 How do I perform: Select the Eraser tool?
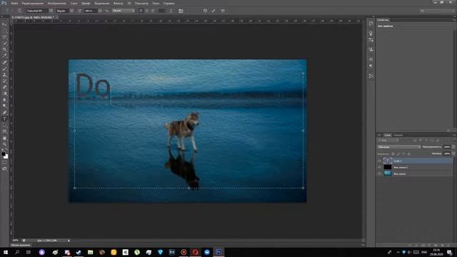click(4, 87)
